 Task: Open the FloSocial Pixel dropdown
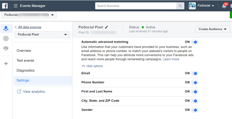pos(42,34)
